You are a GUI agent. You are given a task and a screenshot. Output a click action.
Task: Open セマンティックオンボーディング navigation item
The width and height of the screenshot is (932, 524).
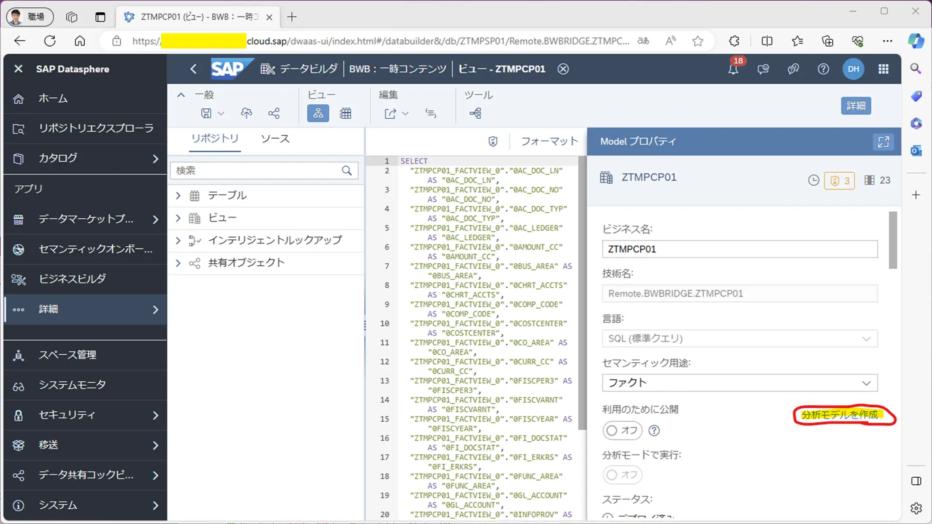click(x=85, y=249)
